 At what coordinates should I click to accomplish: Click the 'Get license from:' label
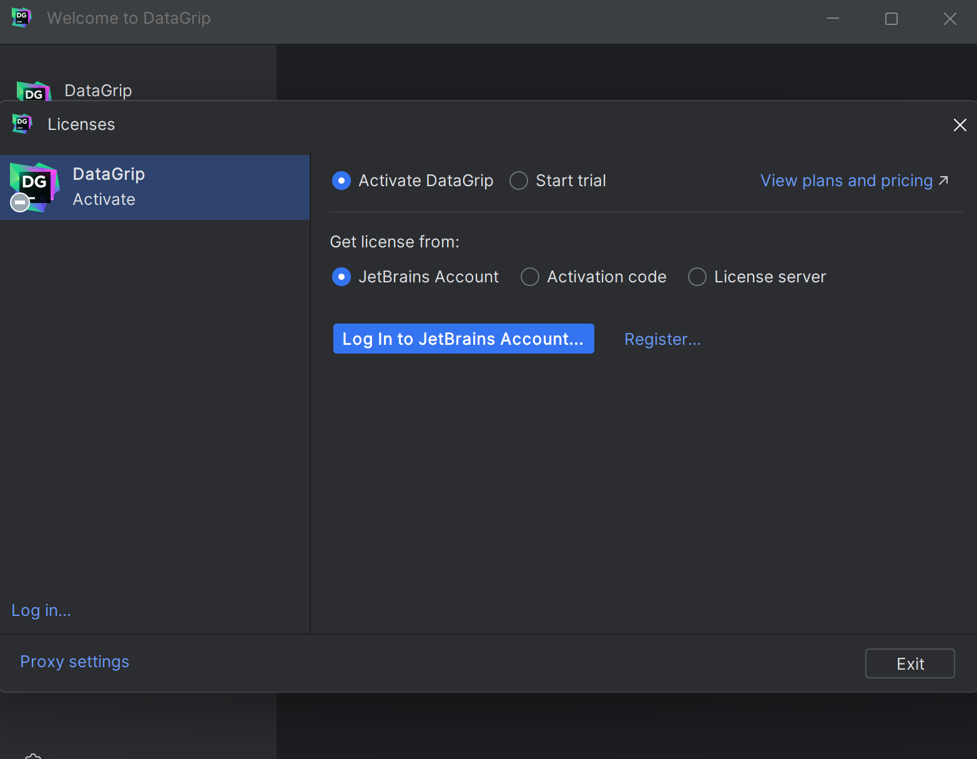395,242
